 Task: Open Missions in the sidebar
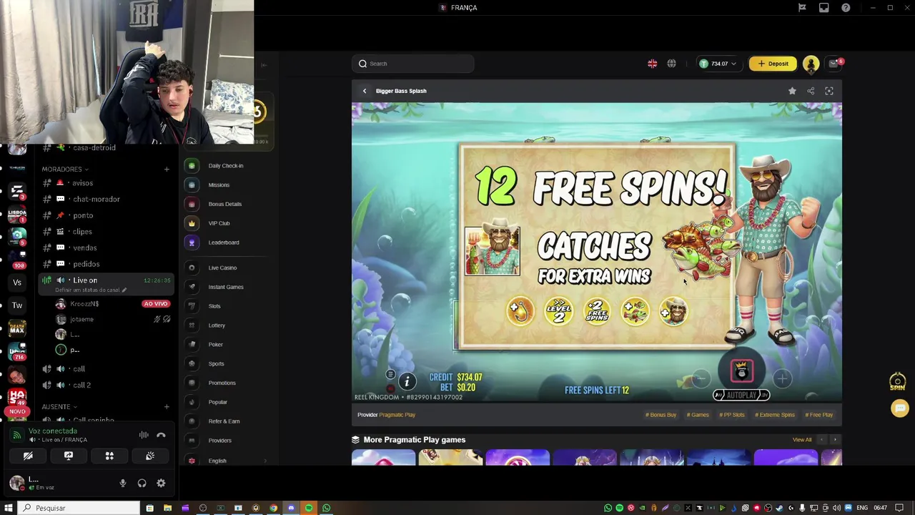(219, 185)
